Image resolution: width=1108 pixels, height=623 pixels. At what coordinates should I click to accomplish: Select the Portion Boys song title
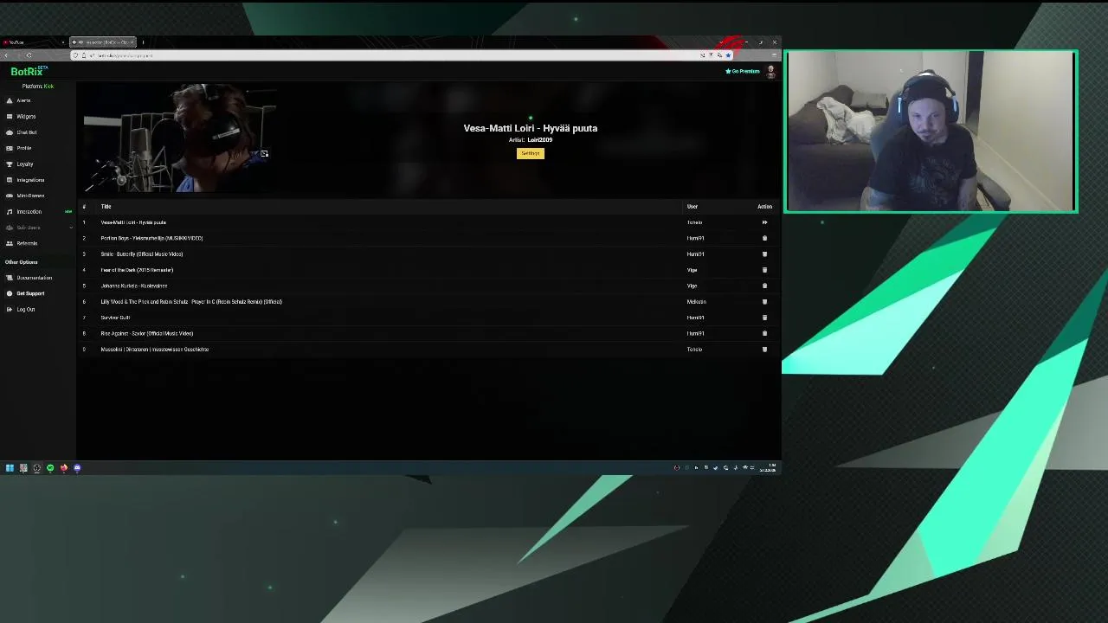pyautogui.click(x=151, y=238)
